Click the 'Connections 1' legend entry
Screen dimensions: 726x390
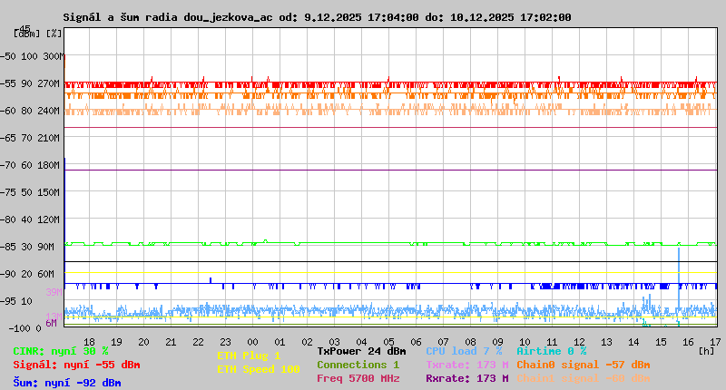[x=358, y=365]
